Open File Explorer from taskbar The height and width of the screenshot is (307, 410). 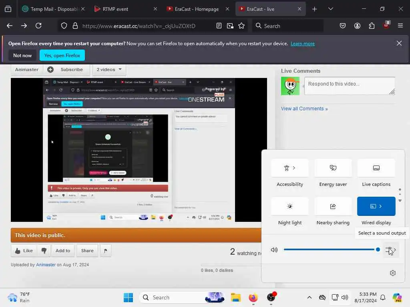(235, 297)
